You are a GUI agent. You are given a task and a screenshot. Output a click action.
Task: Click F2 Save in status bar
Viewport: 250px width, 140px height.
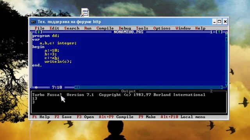pos(63,117)
